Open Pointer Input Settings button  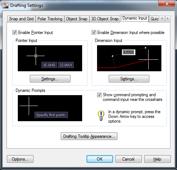click(50, 79)
